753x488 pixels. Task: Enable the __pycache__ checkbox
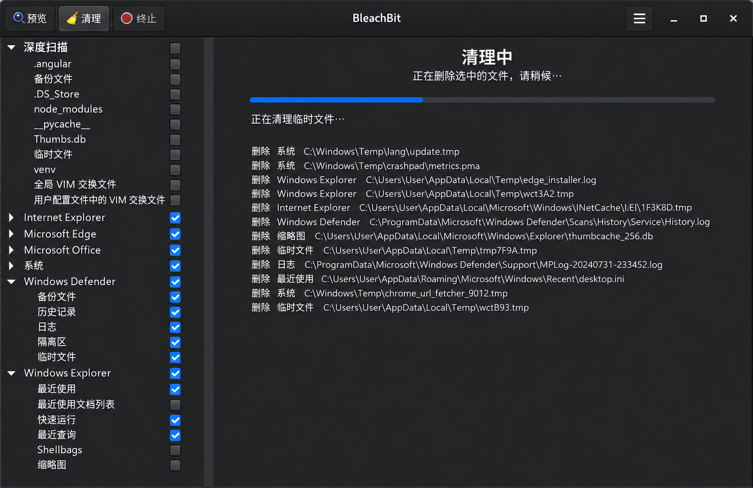click(x=175, y=125)
